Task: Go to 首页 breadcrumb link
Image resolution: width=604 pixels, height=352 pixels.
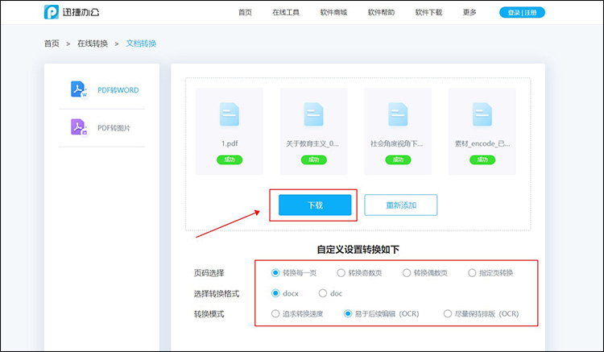Action: click(52, 43)
